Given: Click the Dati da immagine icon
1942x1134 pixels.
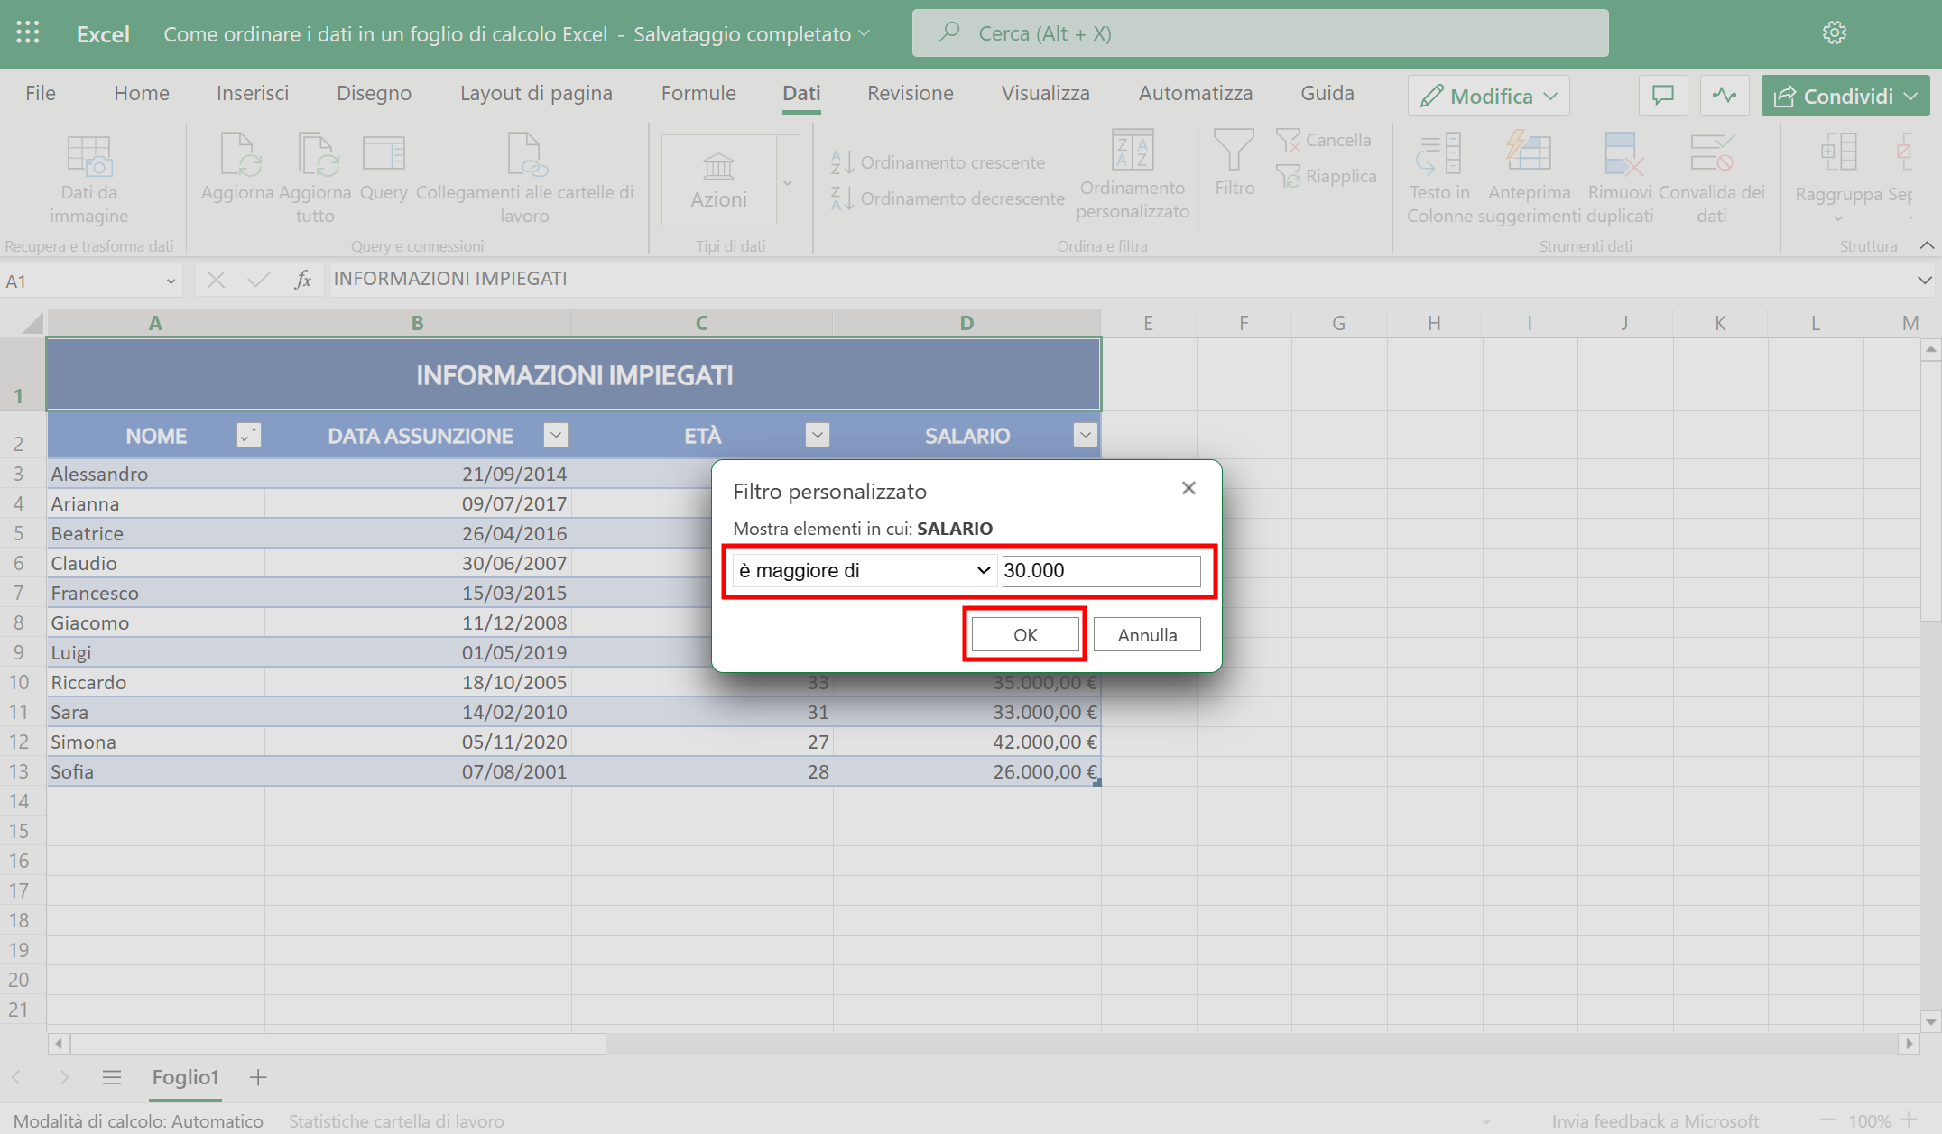Looking at the screenshot, I should [88, 176].
